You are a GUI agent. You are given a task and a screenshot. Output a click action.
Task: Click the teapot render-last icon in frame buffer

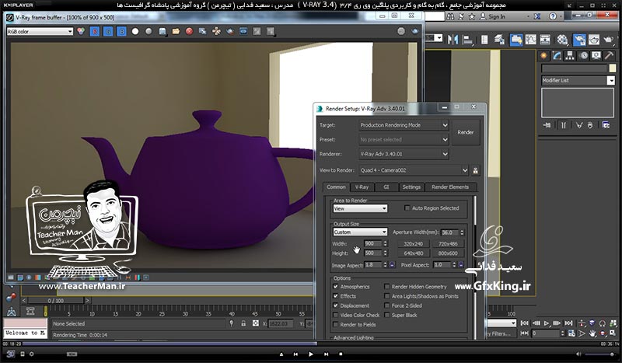(x=230, y=31)
